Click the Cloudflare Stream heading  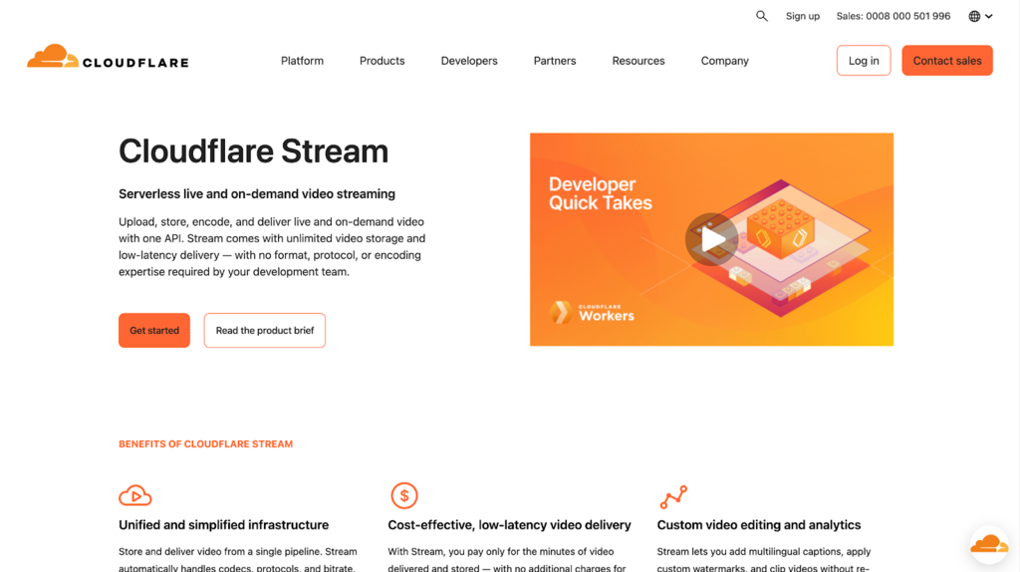(x=253, y=150)
